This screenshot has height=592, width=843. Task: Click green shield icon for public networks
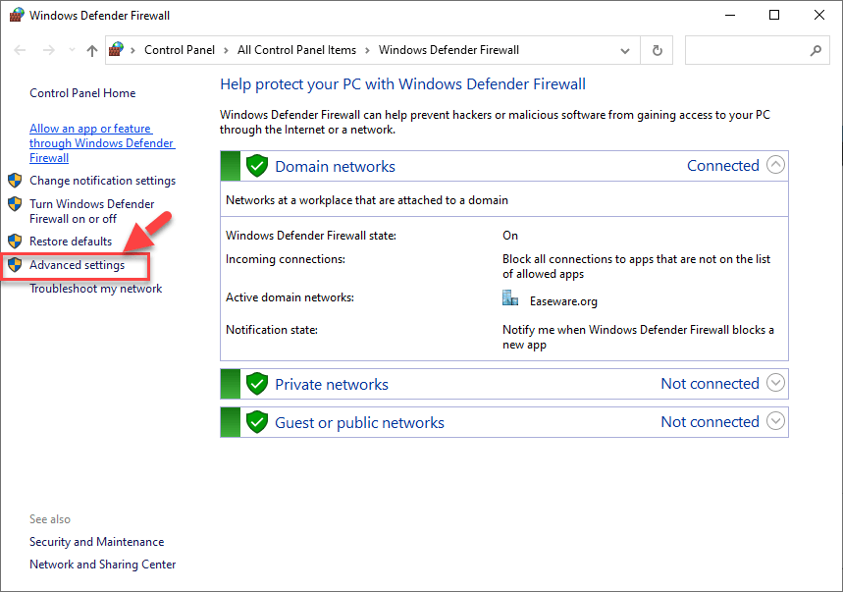click(x=257, y=421)
